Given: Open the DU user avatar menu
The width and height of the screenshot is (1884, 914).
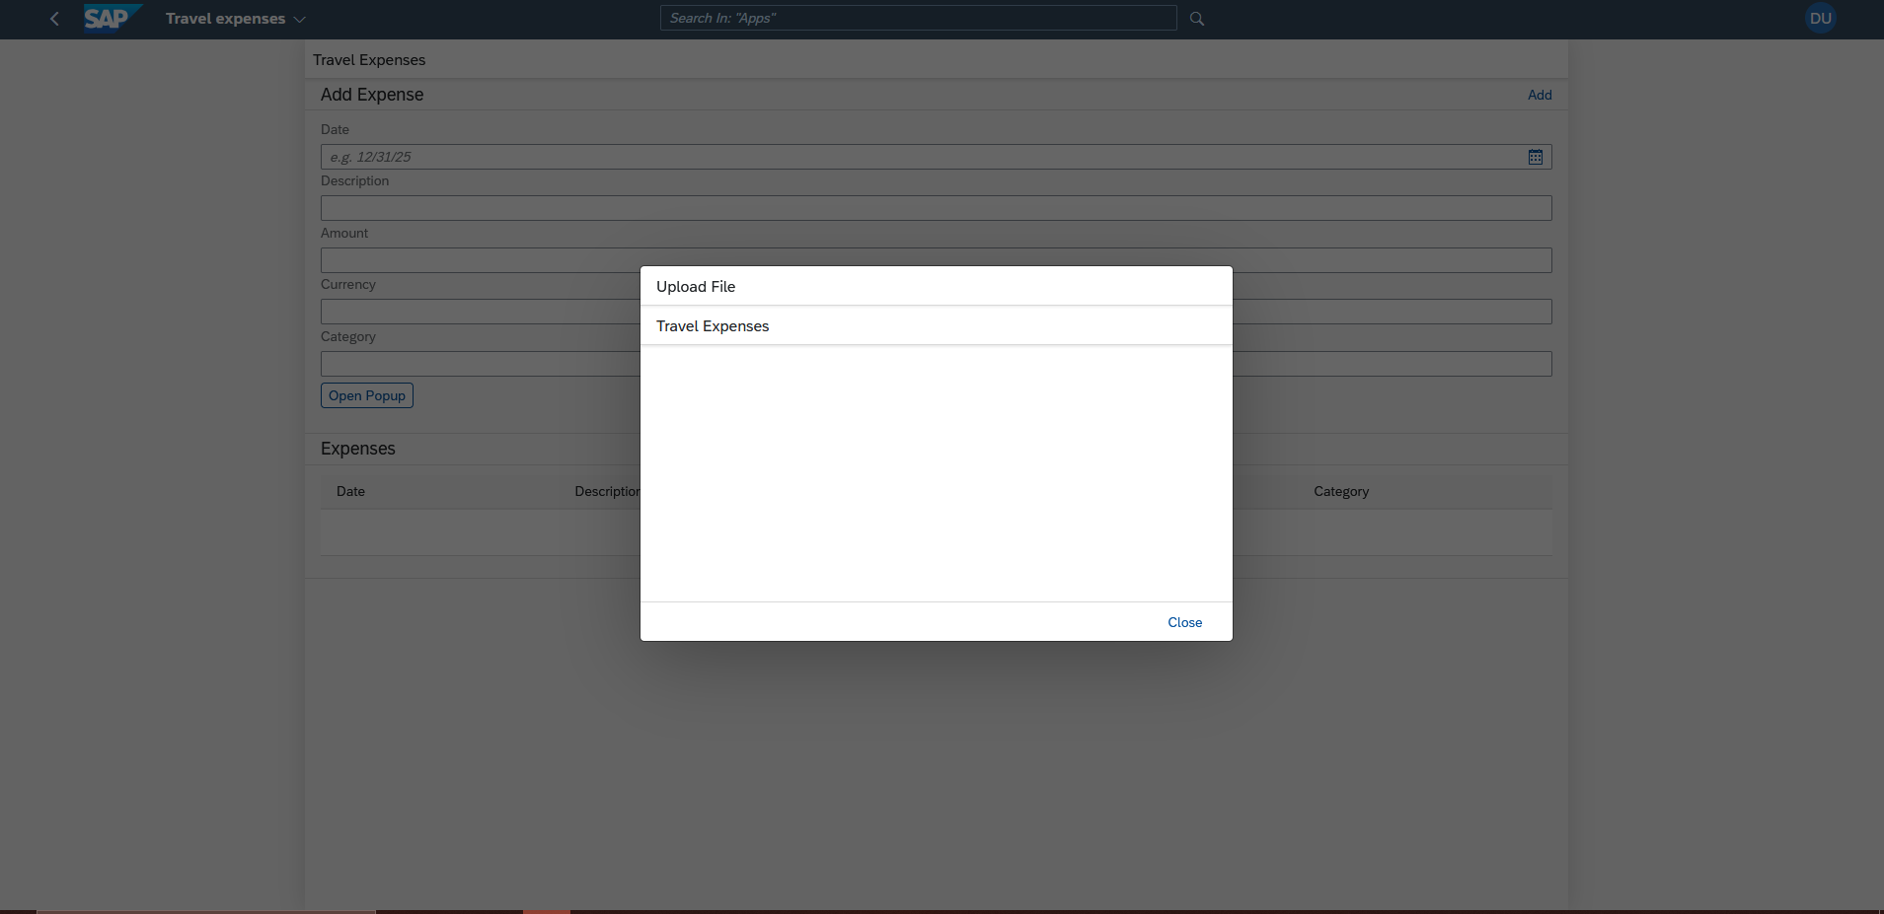Looking at the screenshot, I should coord(1820,19).
